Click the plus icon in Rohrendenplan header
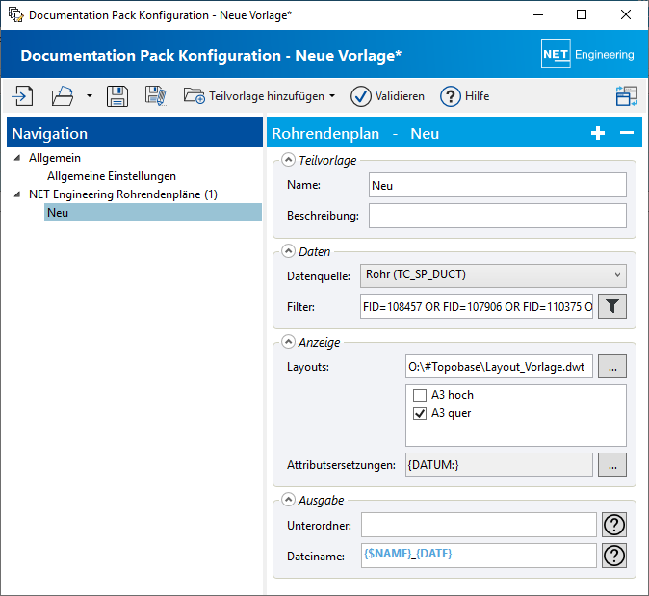Screen dimensions: 649x596 (x=598, y=133)
